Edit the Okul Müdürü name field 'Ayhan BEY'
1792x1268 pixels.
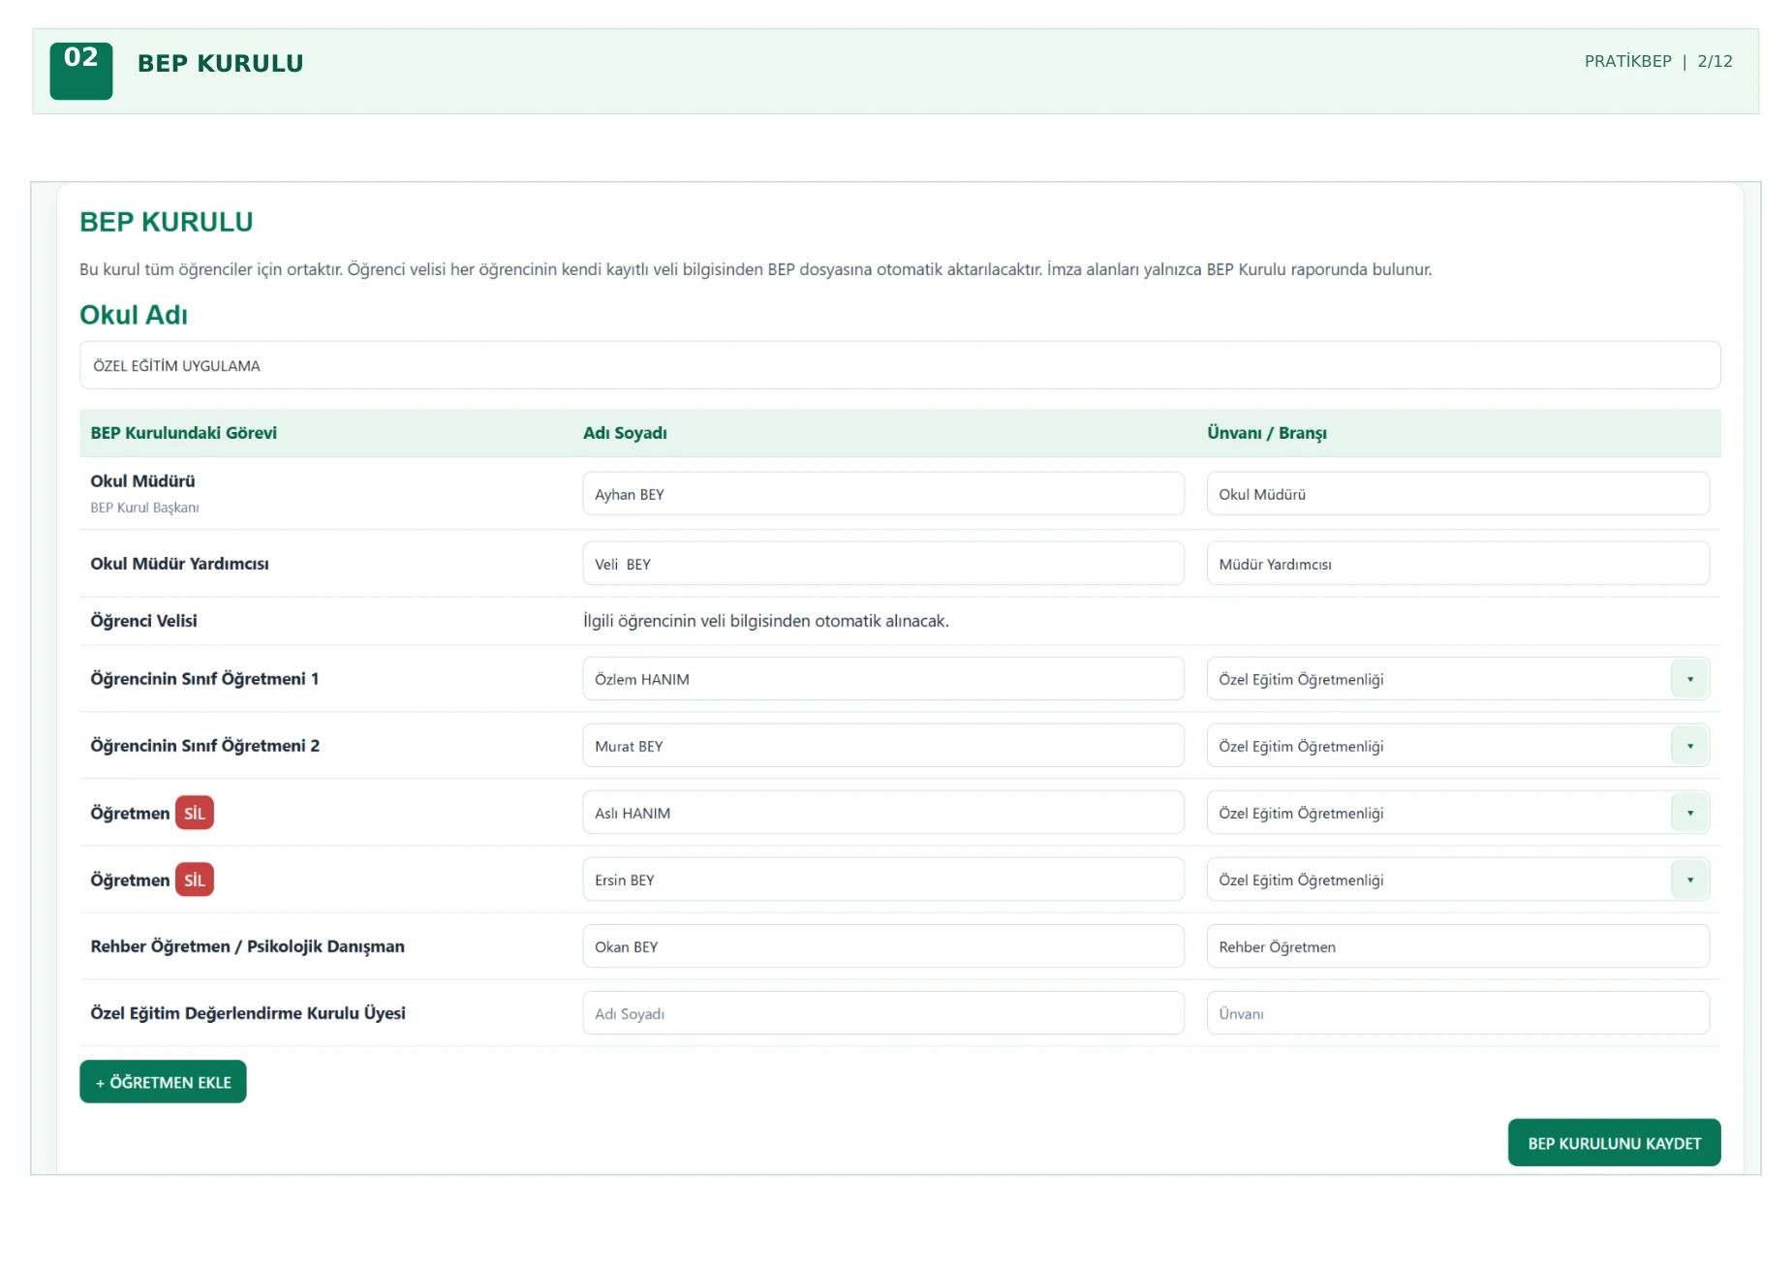(882, 494)
